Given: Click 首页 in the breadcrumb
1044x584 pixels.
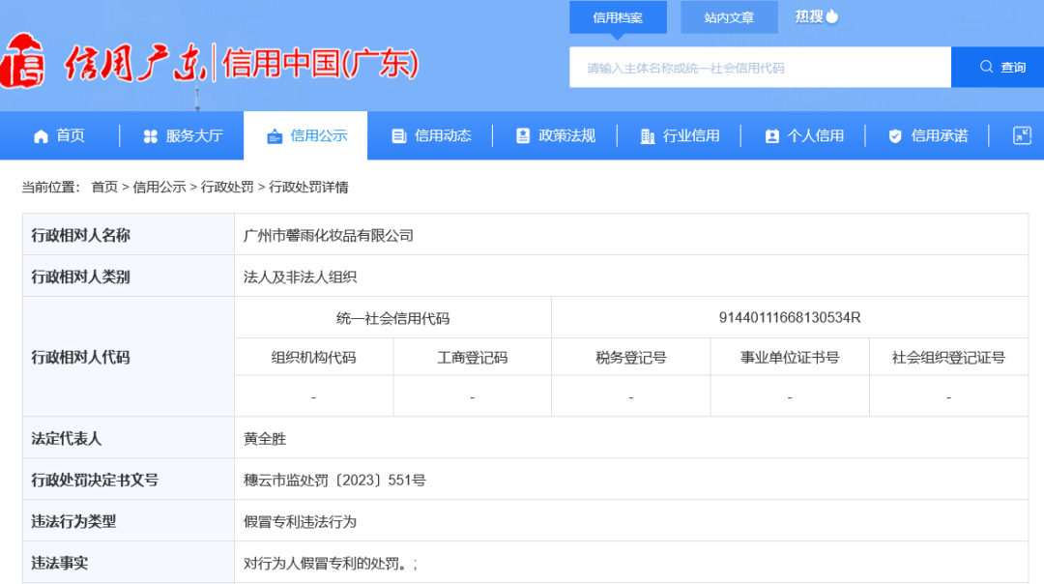Looking at the screenshot, I should [x=104, y=188].
